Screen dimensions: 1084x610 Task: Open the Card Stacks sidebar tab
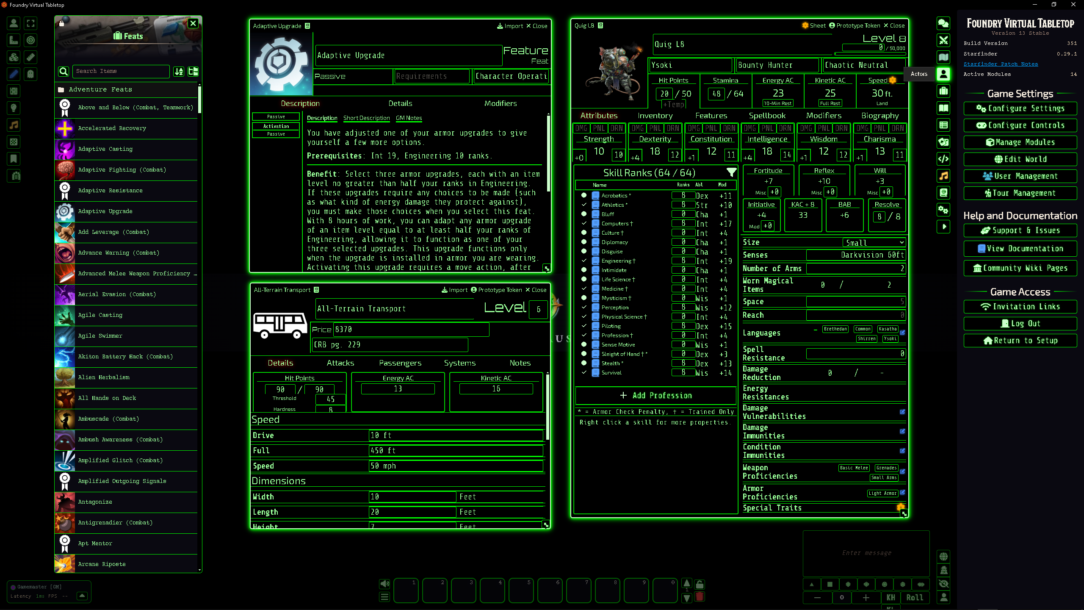point(943,142)
